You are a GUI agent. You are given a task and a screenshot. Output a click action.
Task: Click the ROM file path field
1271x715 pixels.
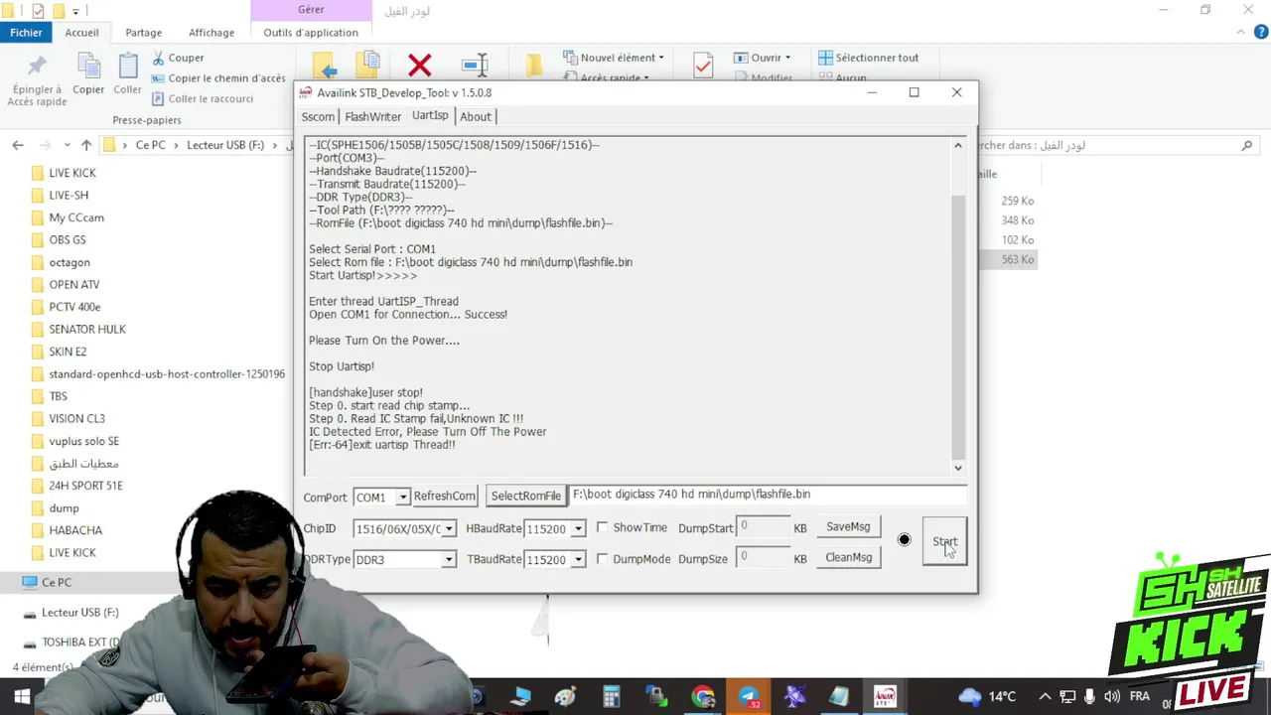point(768,495)
